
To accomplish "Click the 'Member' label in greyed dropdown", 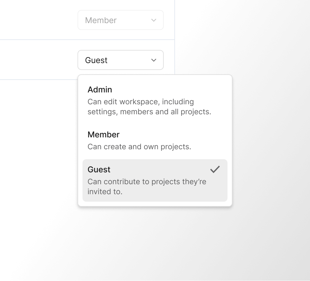I will click(x=101, y=20).
